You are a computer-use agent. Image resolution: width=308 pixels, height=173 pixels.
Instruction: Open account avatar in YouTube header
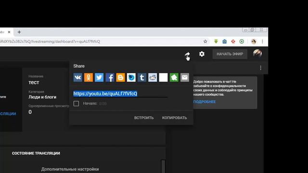257,53
